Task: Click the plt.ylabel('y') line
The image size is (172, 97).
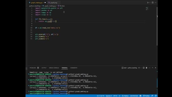Action: point(42,39)
